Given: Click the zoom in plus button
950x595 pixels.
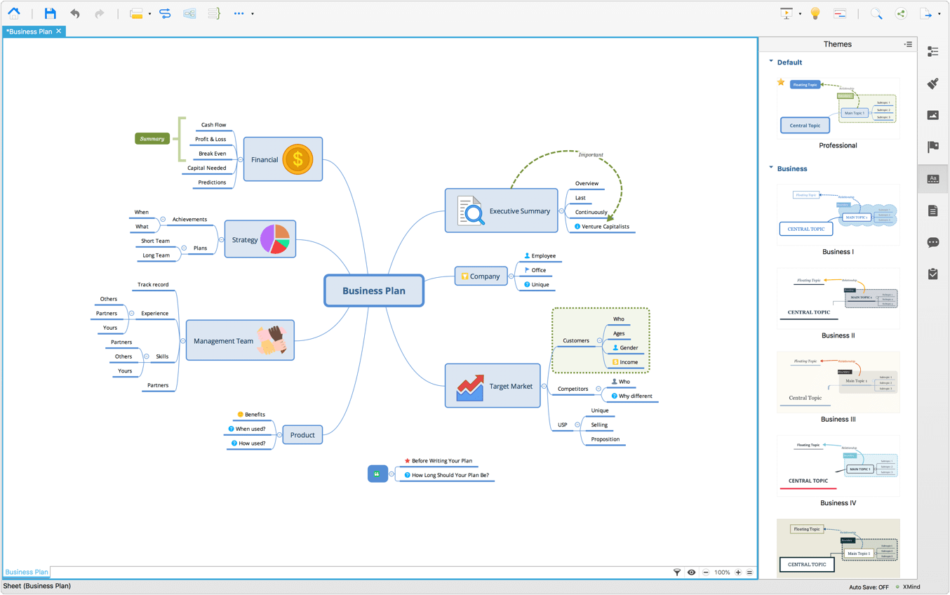Looking at the screenshot, I should pos(738,573).
